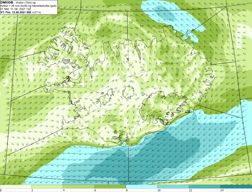The image size is (252, 192).
Task: Click the 10–12 m/s cyan legend swatch
Action: click(173, 186)
